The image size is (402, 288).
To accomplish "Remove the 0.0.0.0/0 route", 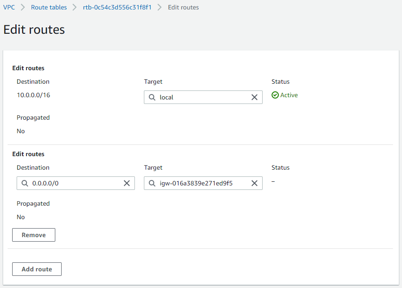I will tap(34, 235).
